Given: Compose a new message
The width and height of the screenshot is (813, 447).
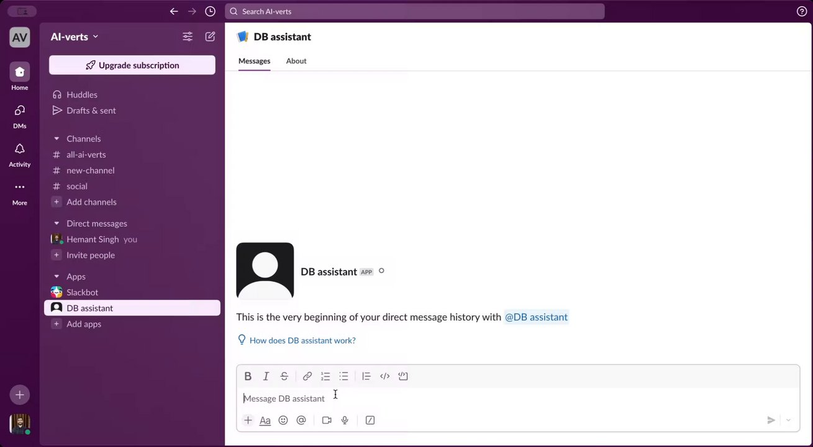Looking at the screenshot, I should tap(210, 37).
